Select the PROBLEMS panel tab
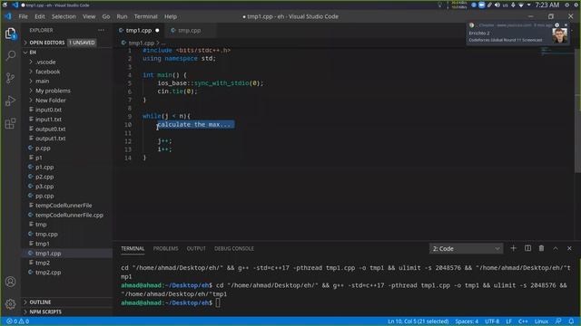This screenshot has height=326, width=581. click(165, 249)
